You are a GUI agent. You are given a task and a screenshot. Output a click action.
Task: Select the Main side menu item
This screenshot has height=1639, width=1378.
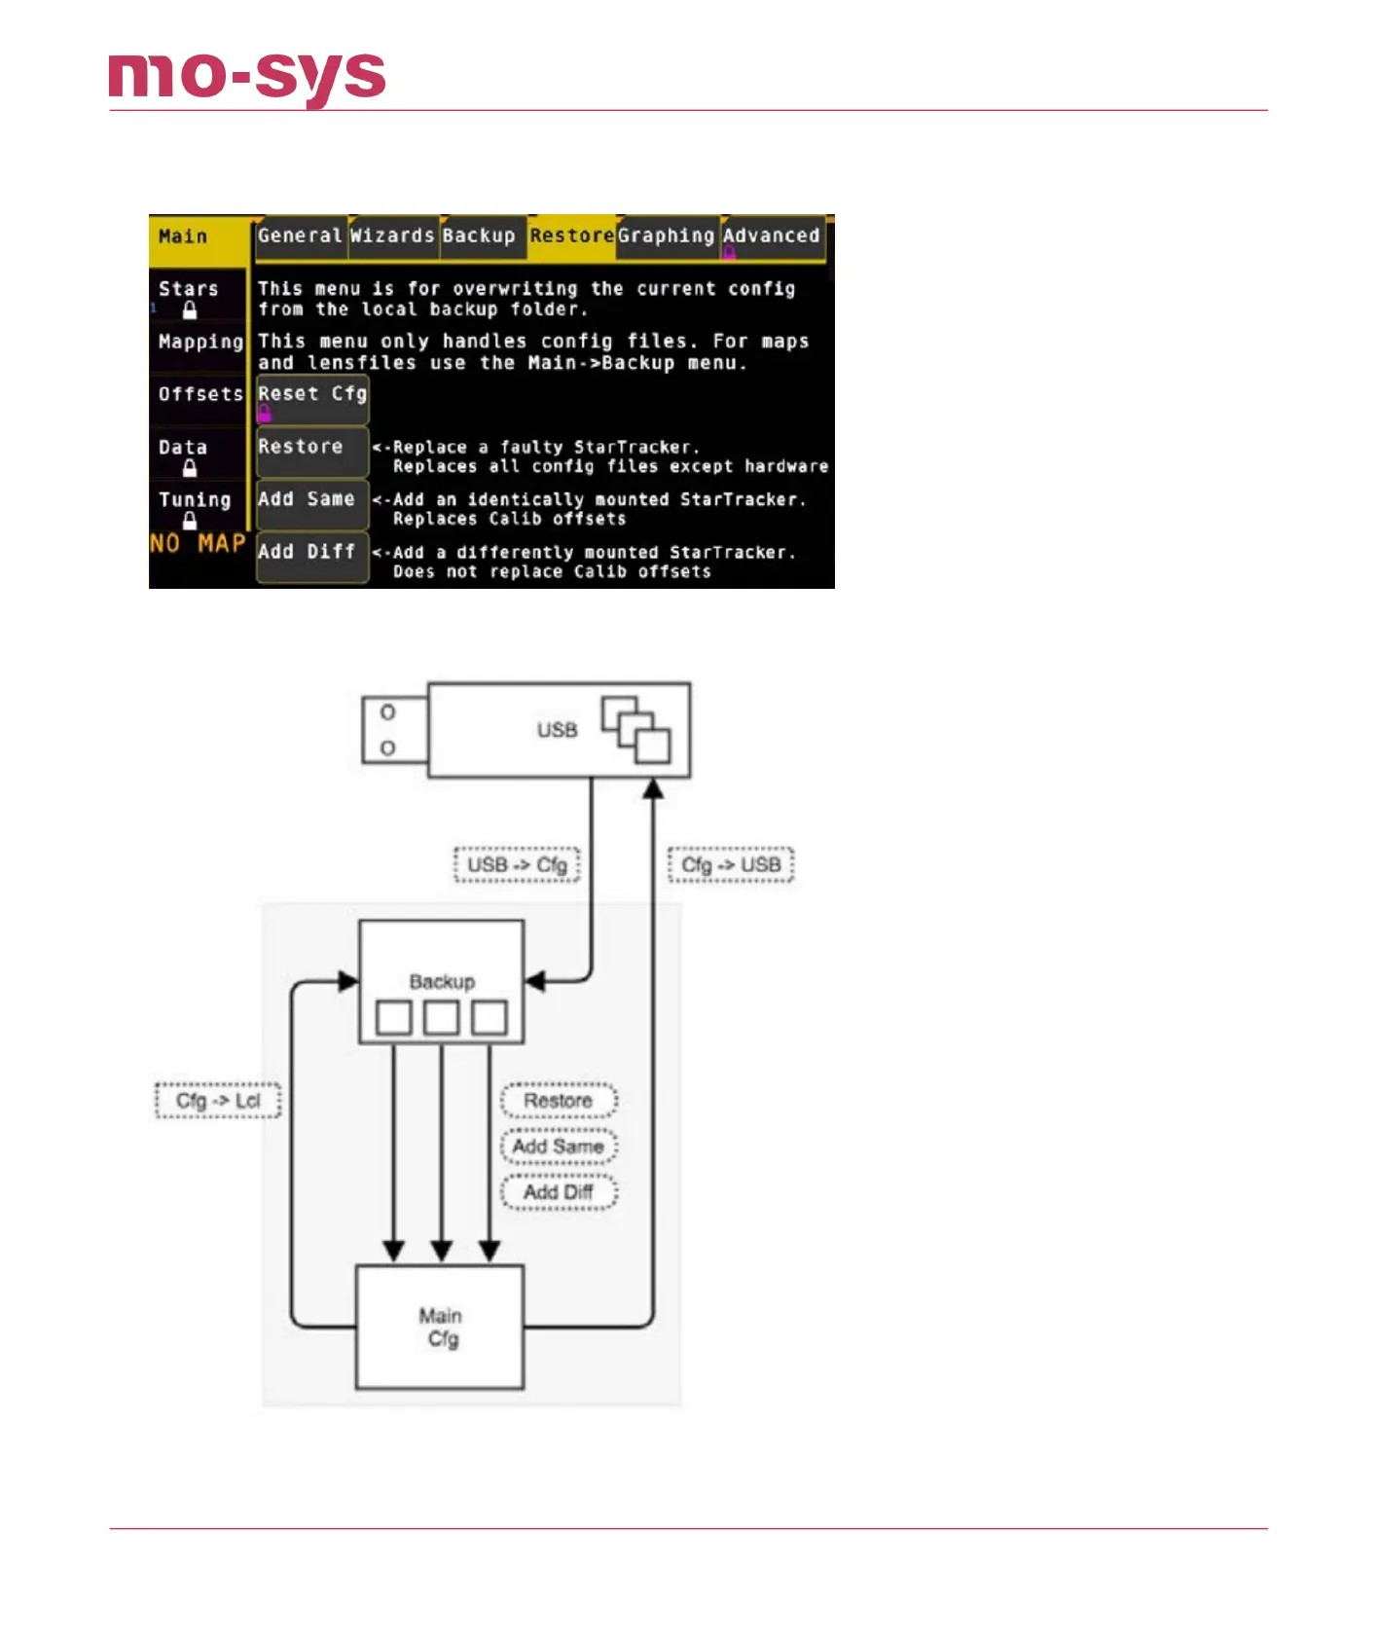[198, 240]
